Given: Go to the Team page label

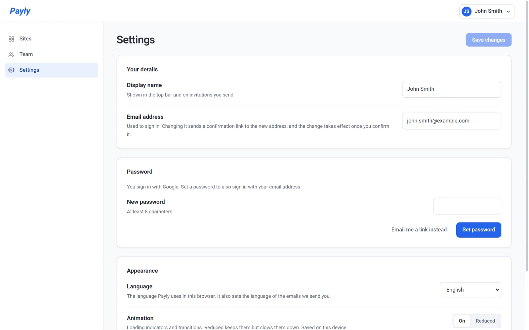Looking at the screenshot, I should 26,54.
